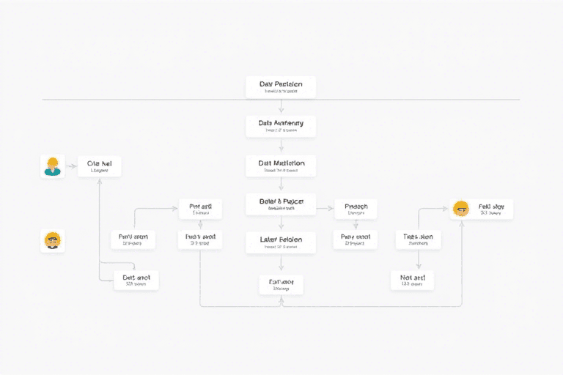Screen dimensions: 563x375
Task: Select the Dat Mutletion node
Action: coord(281,166)
